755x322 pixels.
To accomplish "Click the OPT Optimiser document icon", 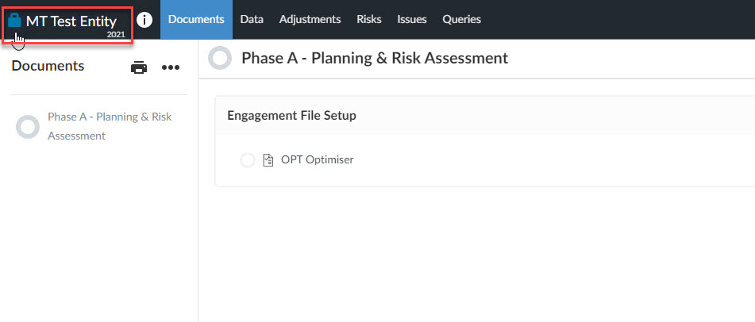I will [x=268, y=159].
